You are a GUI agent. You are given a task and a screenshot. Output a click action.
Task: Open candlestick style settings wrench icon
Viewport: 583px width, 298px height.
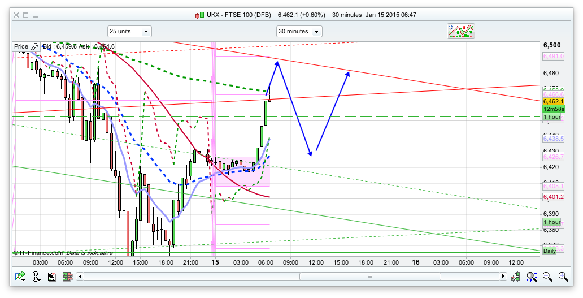[x=516, y=277]
